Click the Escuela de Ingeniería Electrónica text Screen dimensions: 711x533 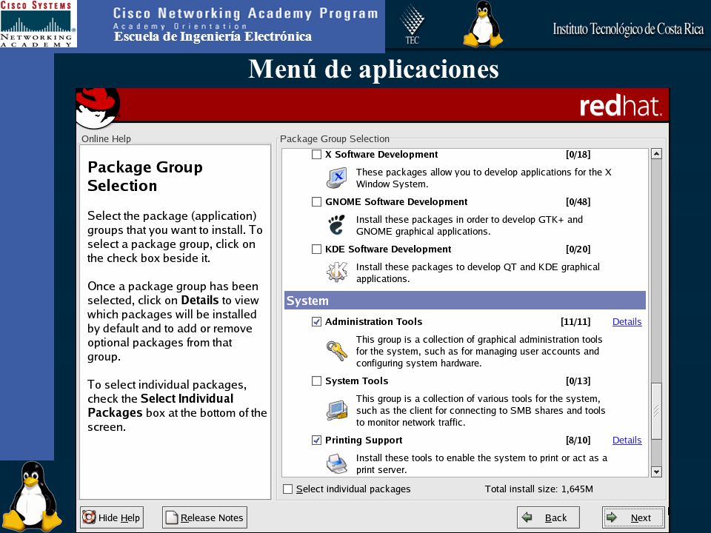click(213, 36)
